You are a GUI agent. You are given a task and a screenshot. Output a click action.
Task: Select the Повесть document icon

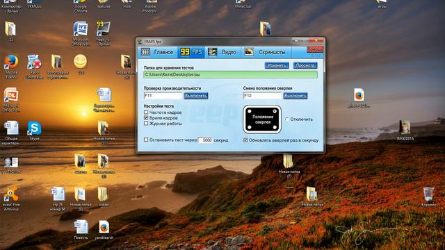[x=81, y=230]
